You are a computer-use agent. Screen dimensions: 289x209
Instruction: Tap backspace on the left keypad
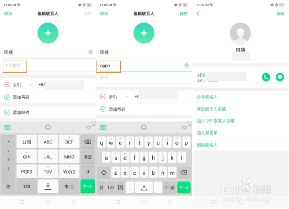[x=88, y=142]
